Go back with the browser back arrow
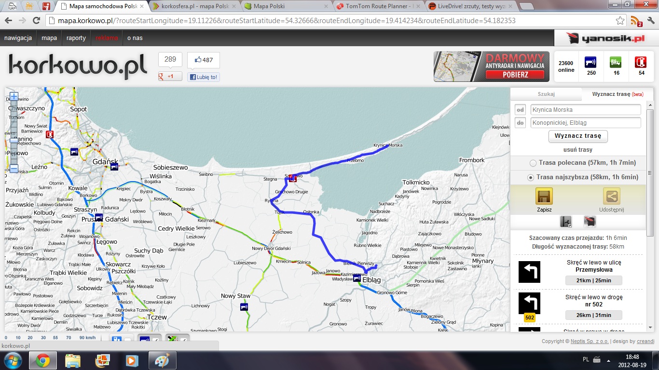This screenshot has width=659, height=370. 9,21
